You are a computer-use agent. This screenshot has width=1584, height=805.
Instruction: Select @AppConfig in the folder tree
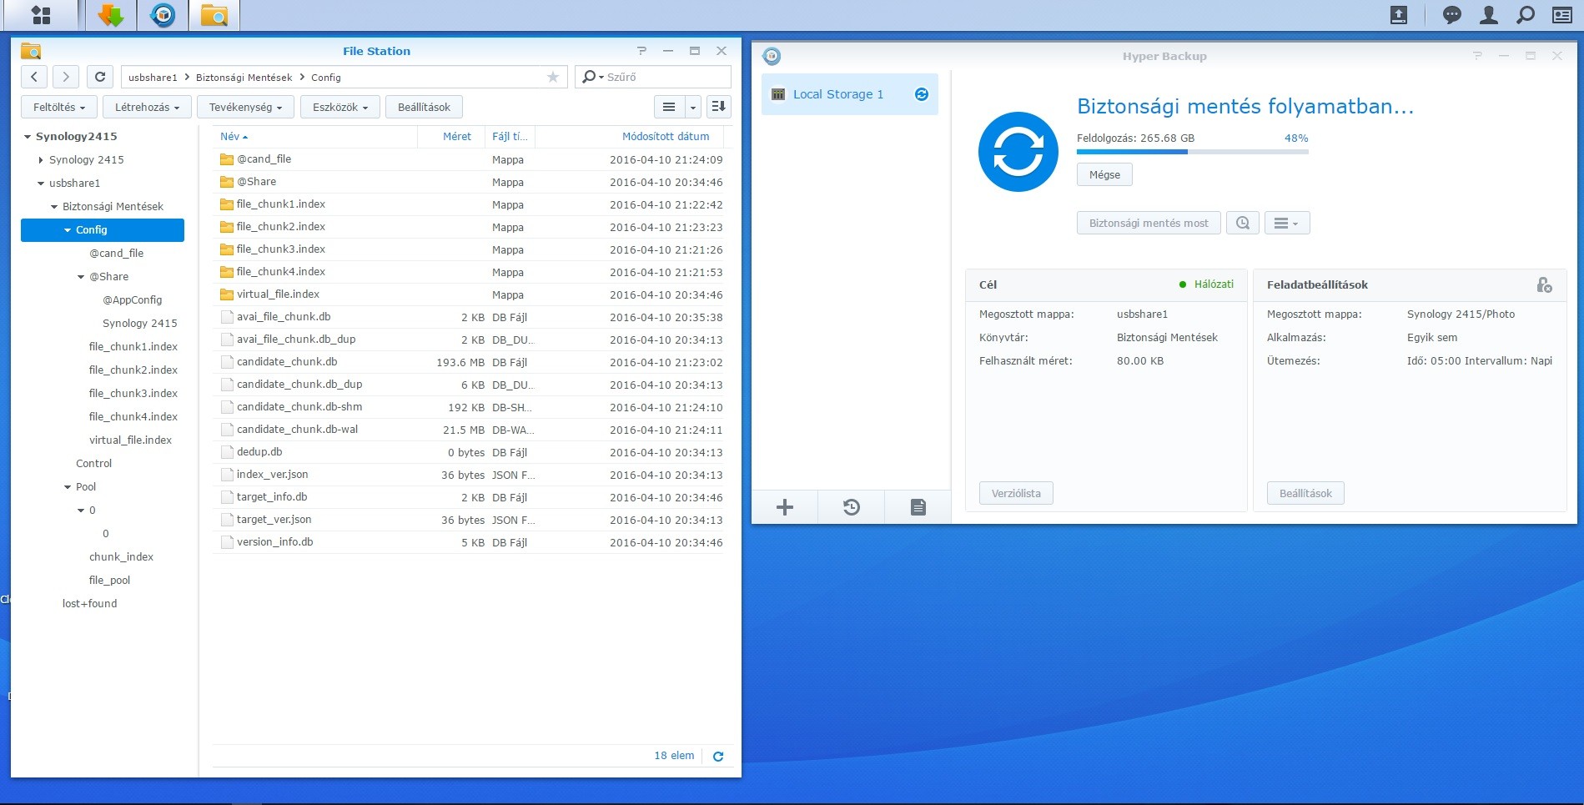132,300
